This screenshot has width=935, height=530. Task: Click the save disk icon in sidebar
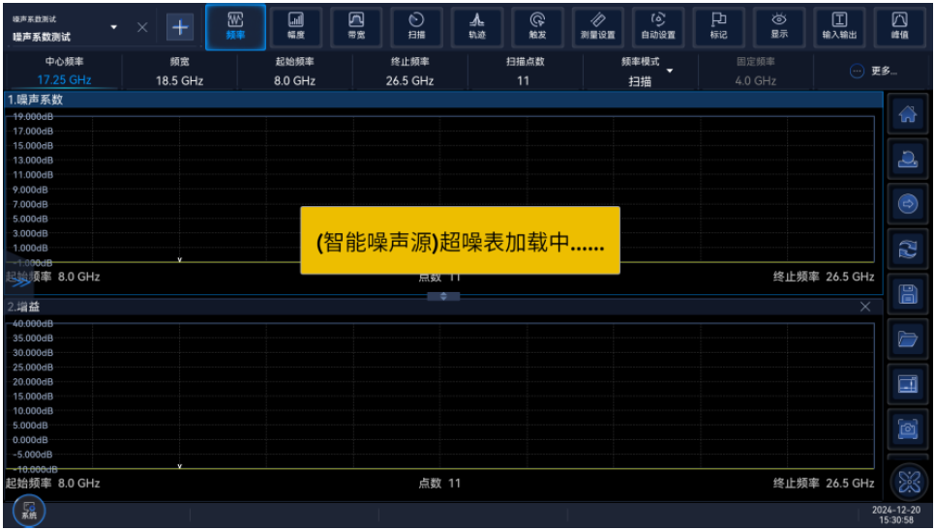click(908, 295)
